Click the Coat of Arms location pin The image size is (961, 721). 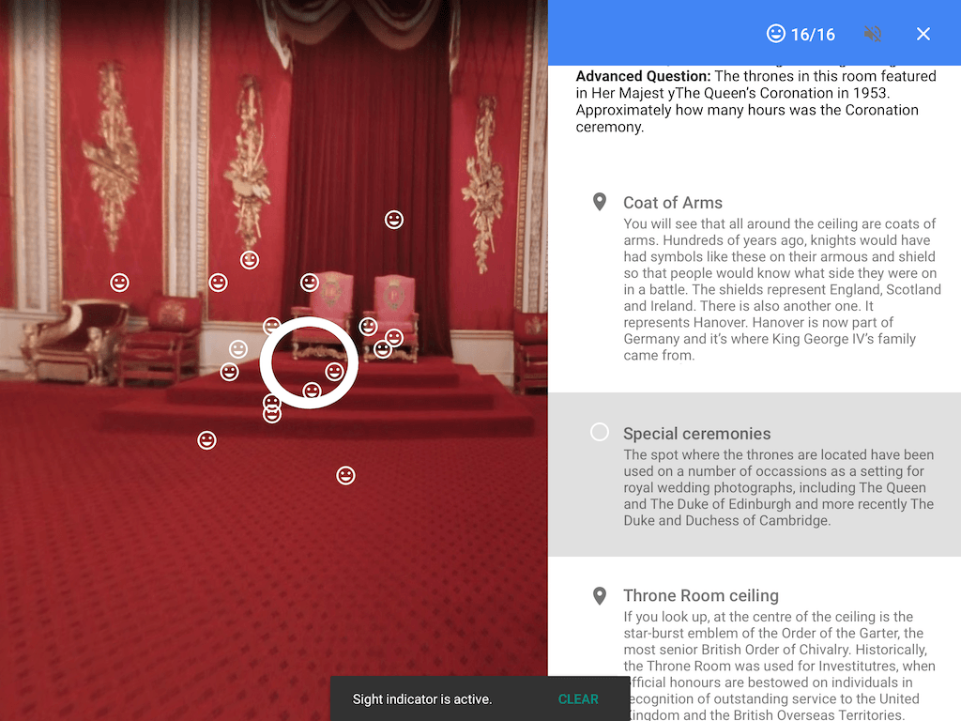coord(600,202)
